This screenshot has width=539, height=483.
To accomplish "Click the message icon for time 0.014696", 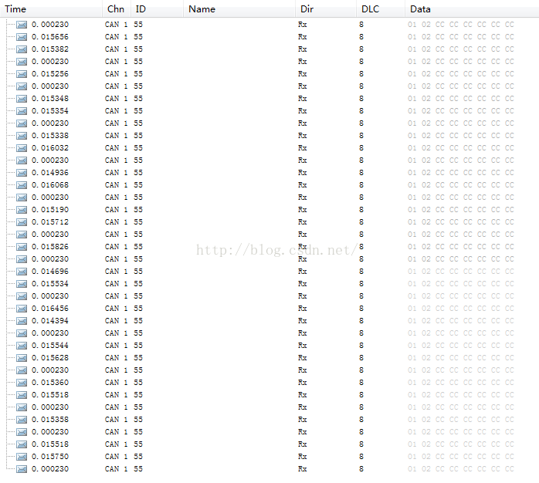I will pyautogui.click(x=22, y=272).
